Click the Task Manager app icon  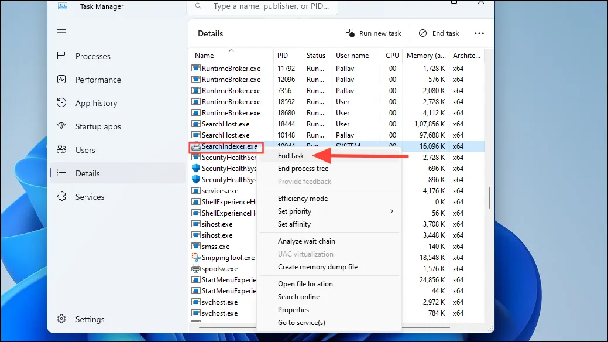point(63,5)
